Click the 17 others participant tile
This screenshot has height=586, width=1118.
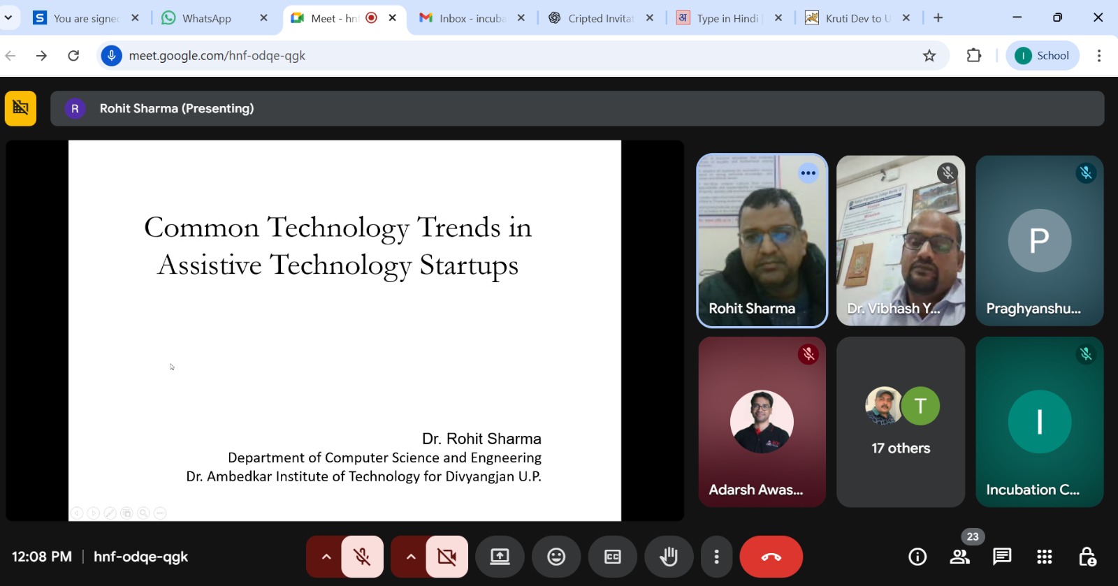coord(901,422)
